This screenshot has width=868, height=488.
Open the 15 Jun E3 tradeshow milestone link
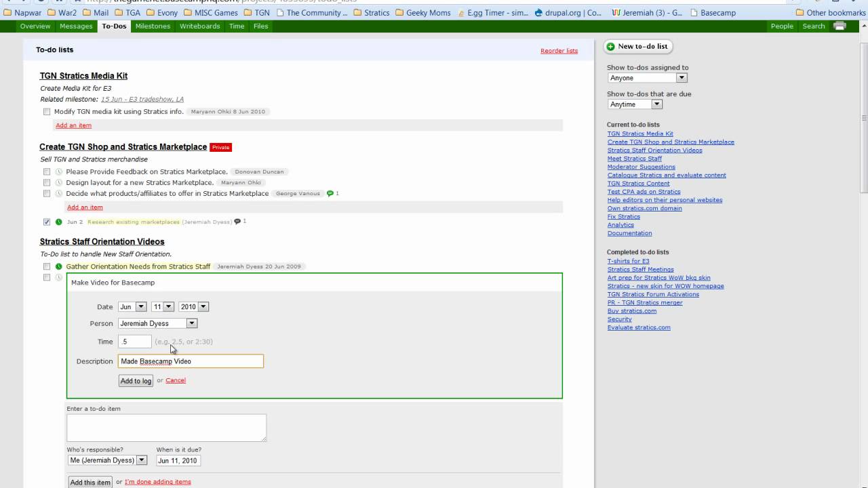pos(142,100)
